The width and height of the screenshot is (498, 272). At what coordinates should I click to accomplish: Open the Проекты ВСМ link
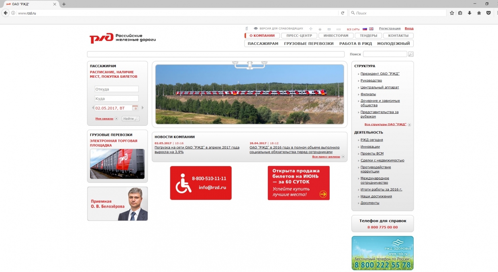point(372,153)
